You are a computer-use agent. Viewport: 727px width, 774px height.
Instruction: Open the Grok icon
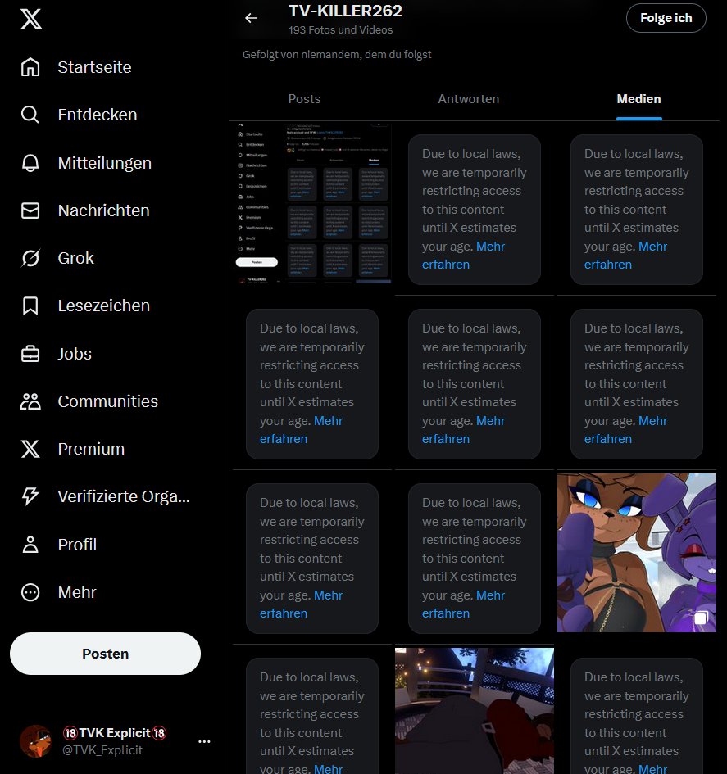[30, 258]
